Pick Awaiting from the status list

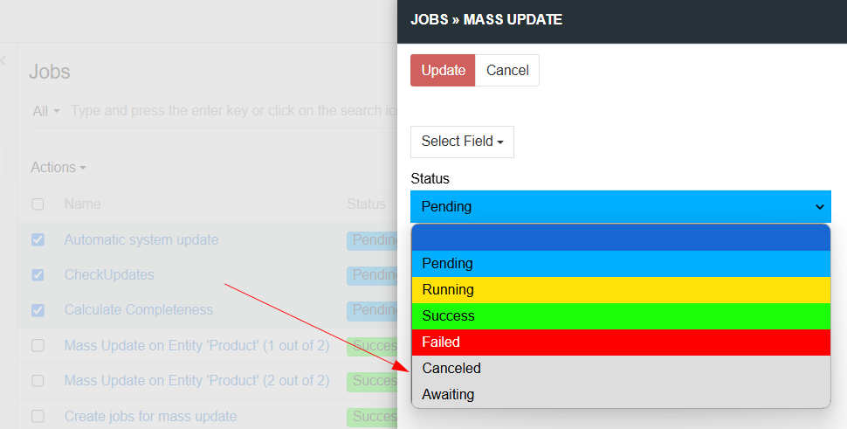tap(621, 394)
